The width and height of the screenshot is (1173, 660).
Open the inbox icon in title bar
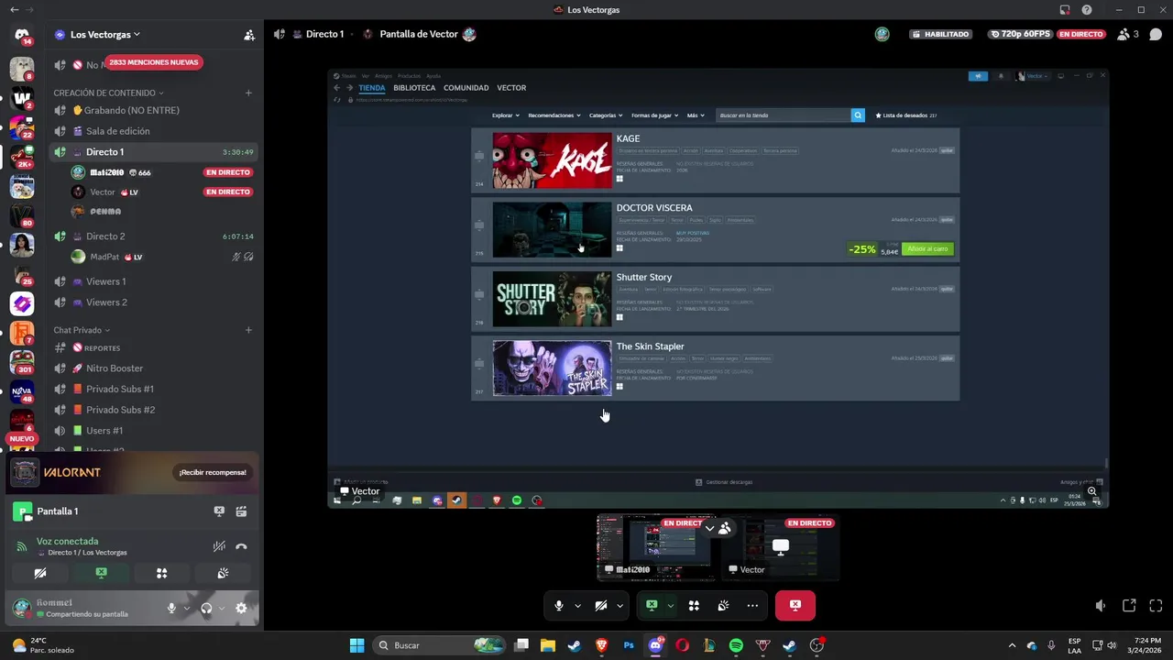pos(1065,10)
